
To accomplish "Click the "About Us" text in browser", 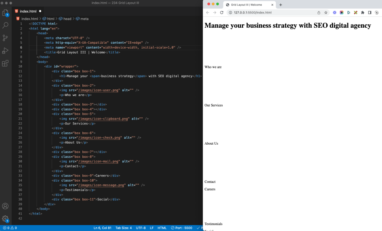I will coord(211,144).
